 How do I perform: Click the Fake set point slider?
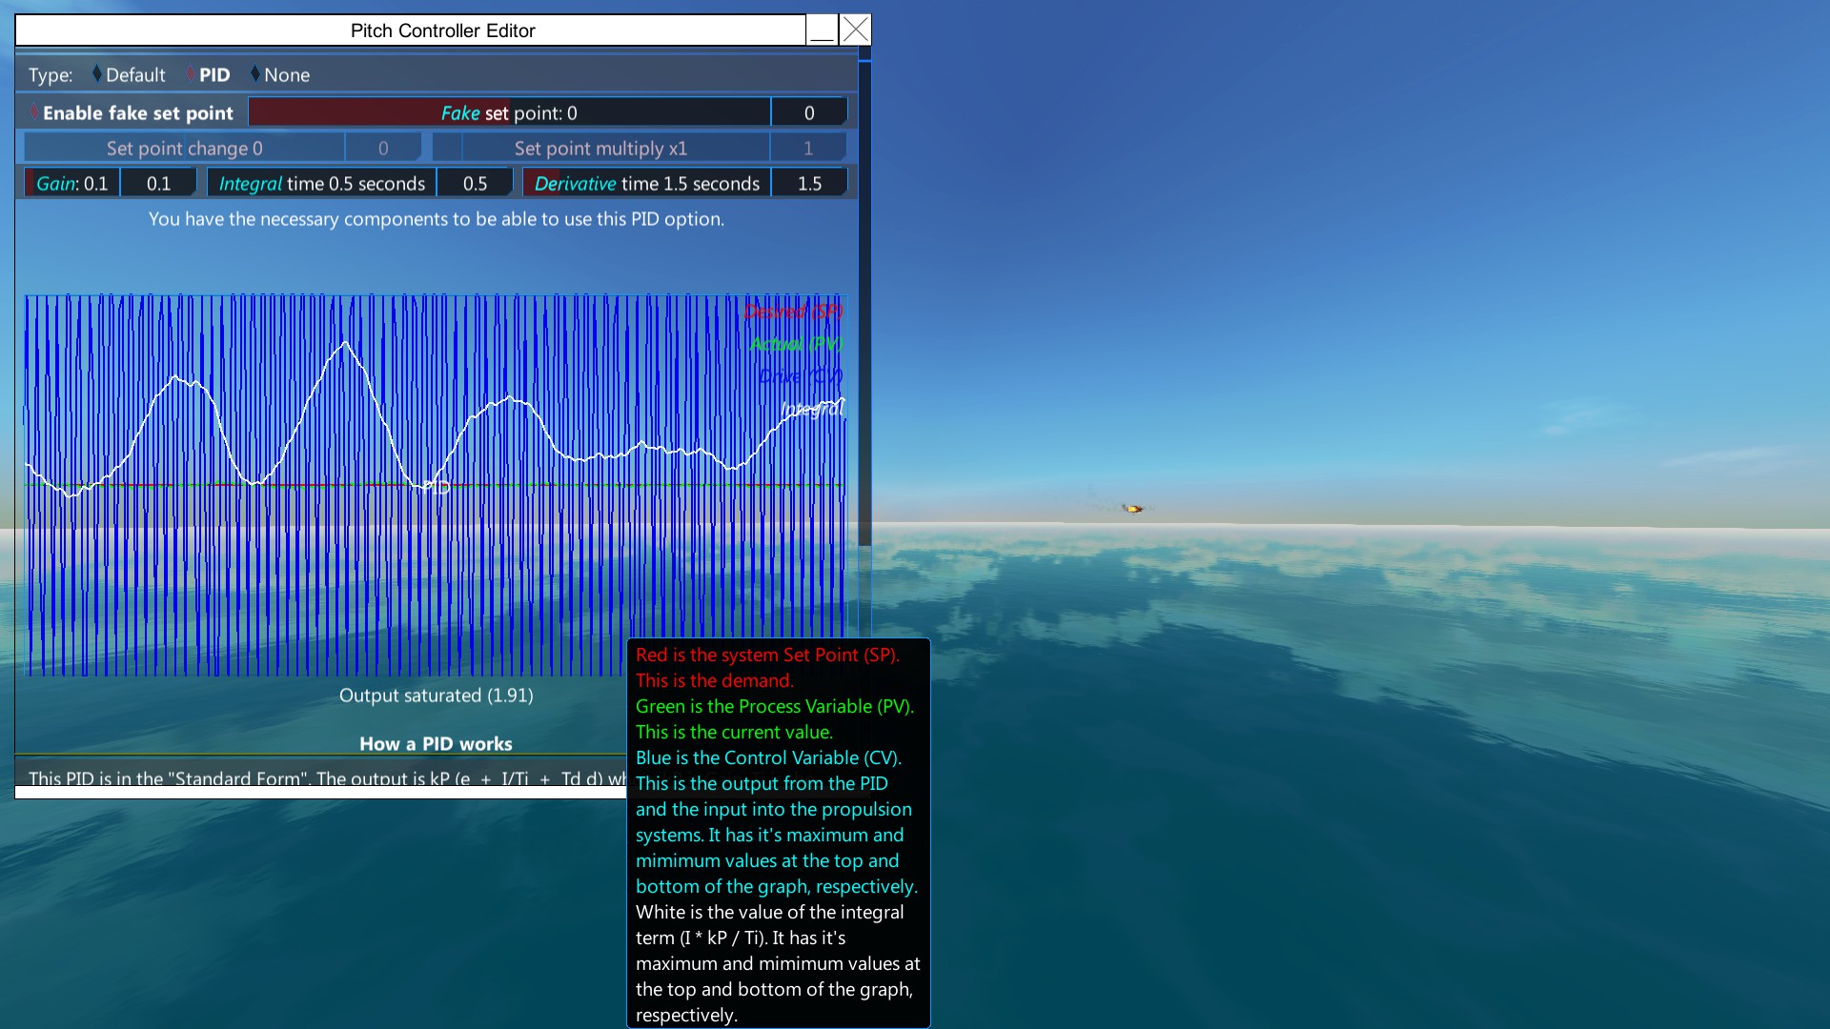click(509, 113)
